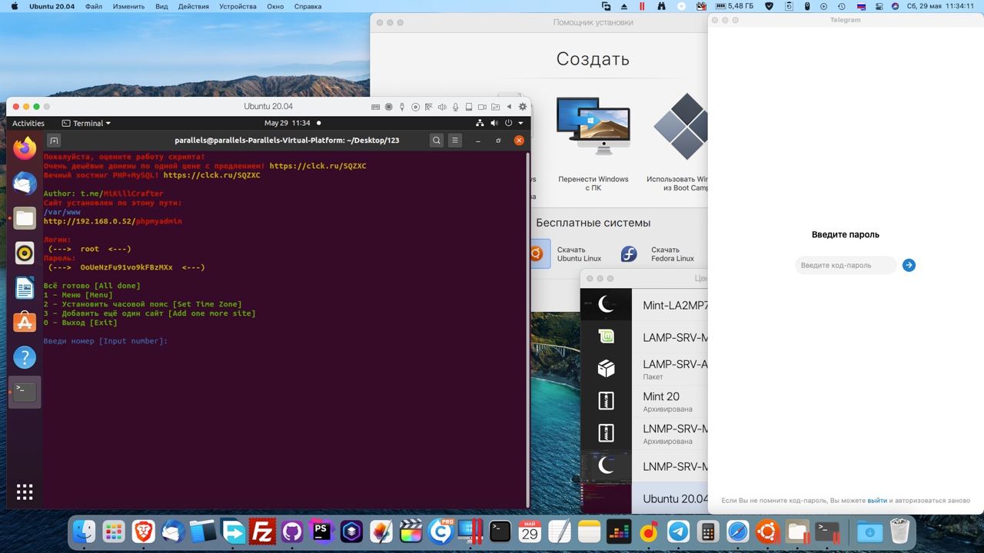The height and width of the screenshot is (553, 984).
Task: Open Terminal app menu dropdown in Ubuntu top bar
Action: click(x=86, y=123)
